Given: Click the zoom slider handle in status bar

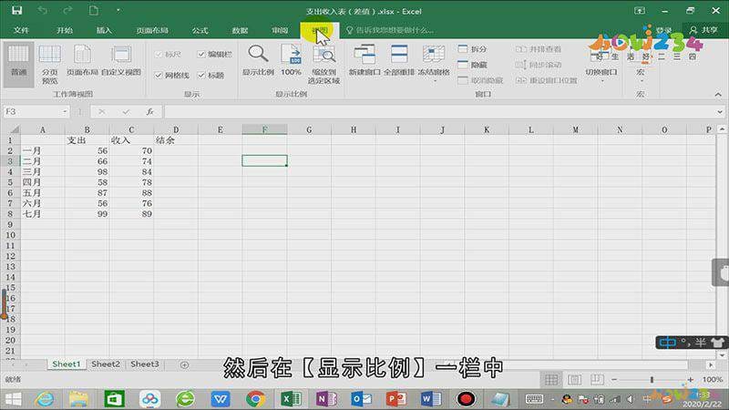Looking at the screenshot, I should [652, 380].
